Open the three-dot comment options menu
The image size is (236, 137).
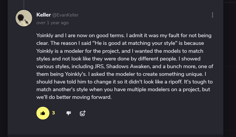213,15
